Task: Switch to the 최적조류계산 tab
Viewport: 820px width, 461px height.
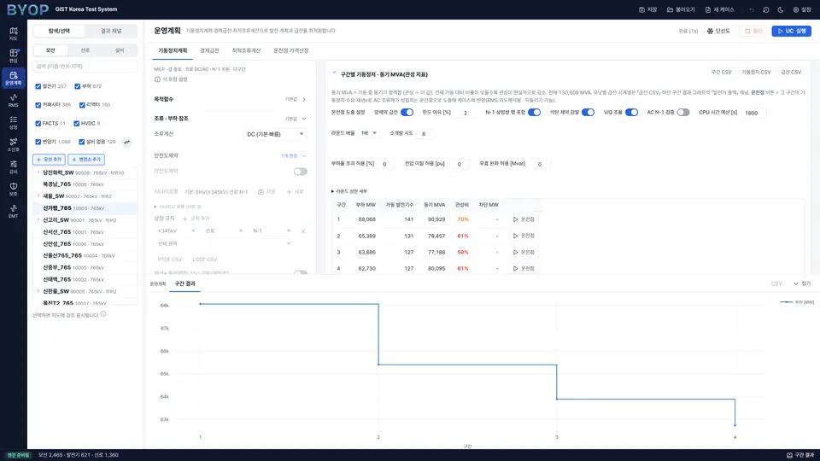Action: (246, 50)
